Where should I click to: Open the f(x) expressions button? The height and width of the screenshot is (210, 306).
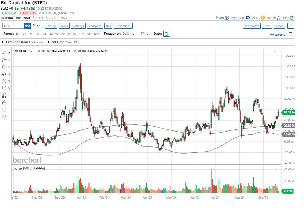click(x=108, y=26)
